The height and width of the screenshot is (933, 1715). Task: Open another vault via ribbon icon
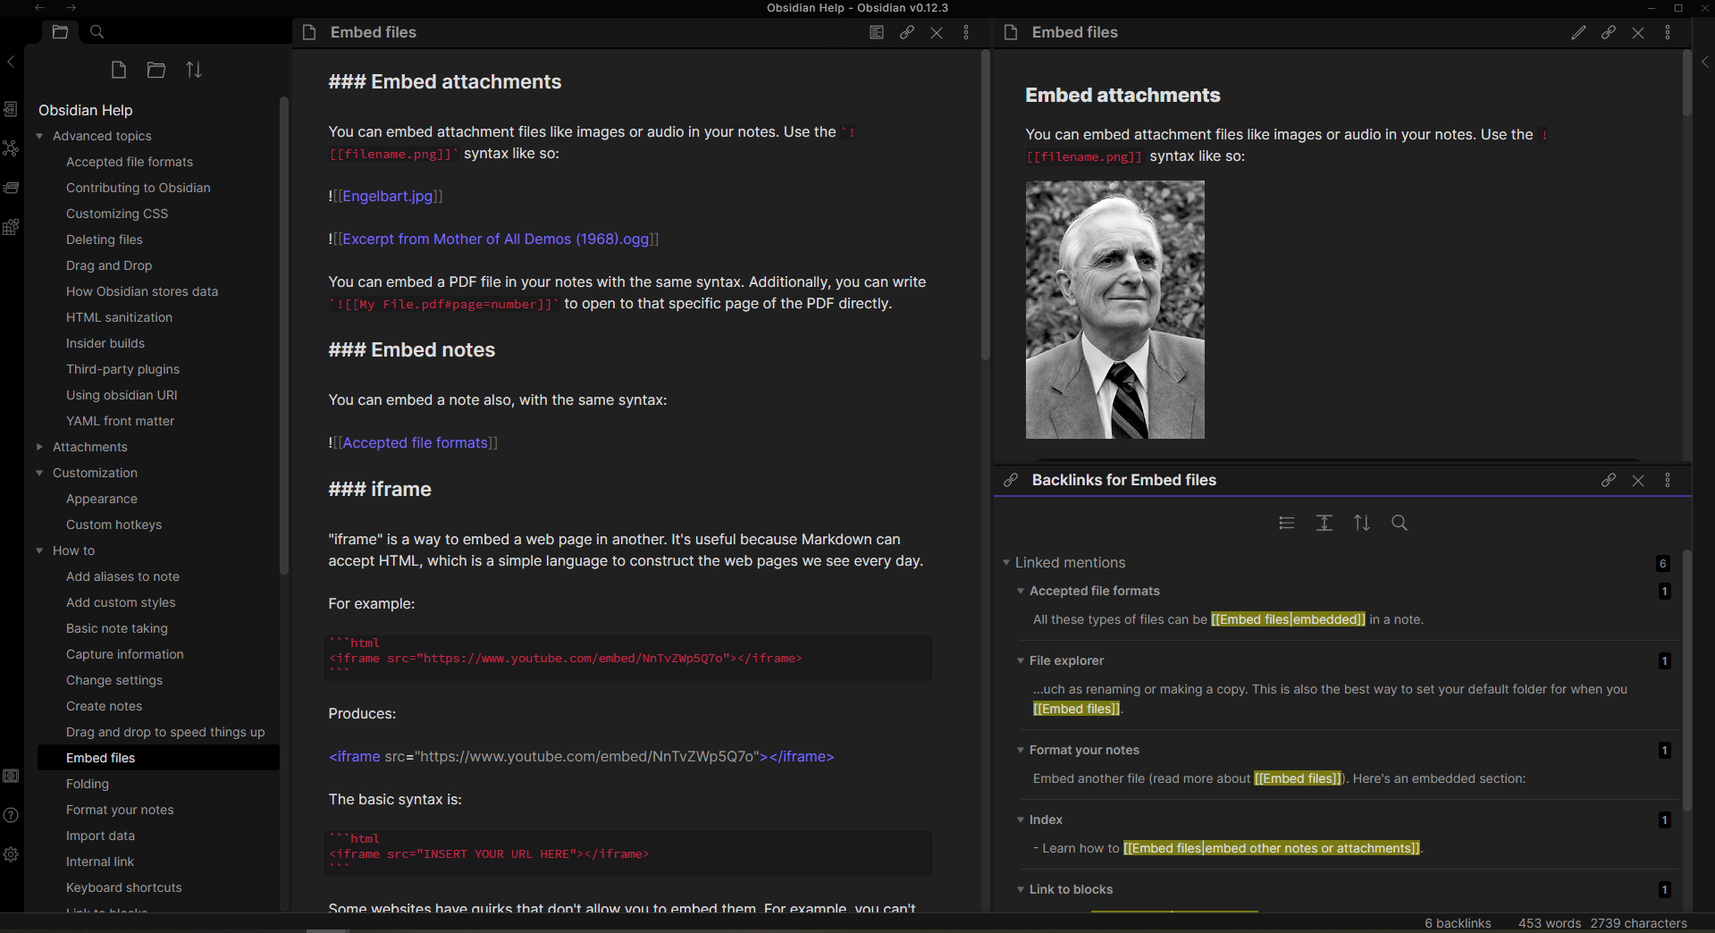(11, 776)
